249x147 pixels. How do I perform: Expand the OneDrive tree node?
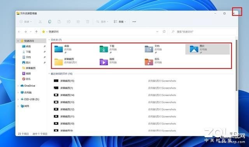point(18,86)
